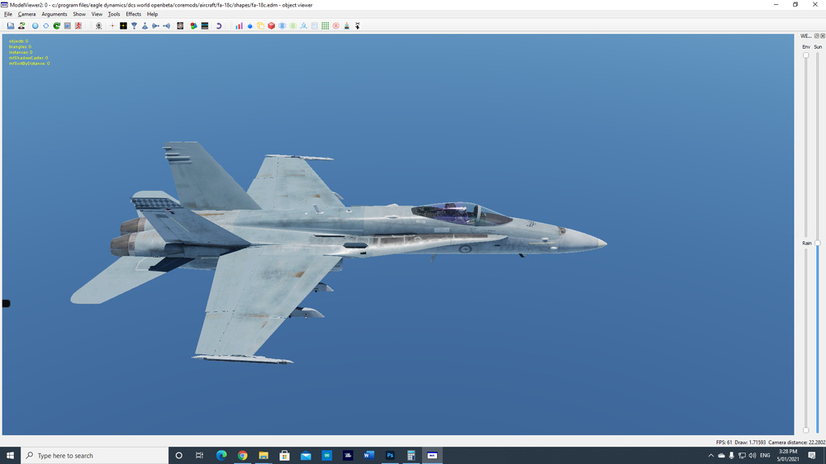The image size is (826, 464).
Task: Click the portrait picture toolbar icon
Action: (x=180, y=26)
